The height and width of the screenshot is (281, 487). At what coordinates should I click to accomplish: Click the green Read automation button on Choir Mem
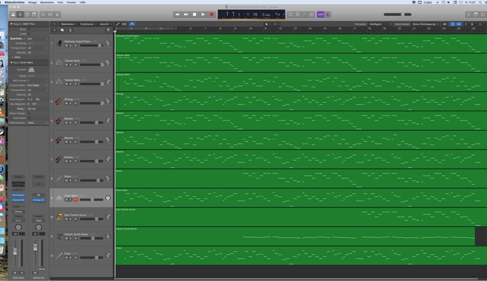(x=18, y=220)
